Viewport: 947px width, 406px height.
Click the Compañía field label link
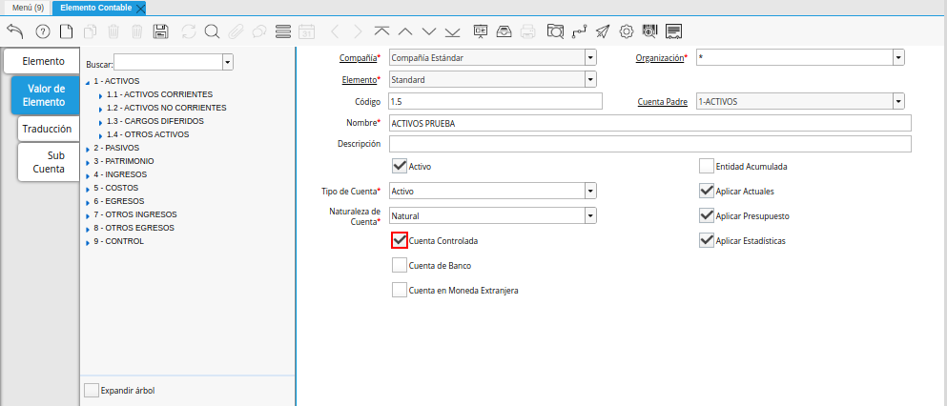[358, 58]
